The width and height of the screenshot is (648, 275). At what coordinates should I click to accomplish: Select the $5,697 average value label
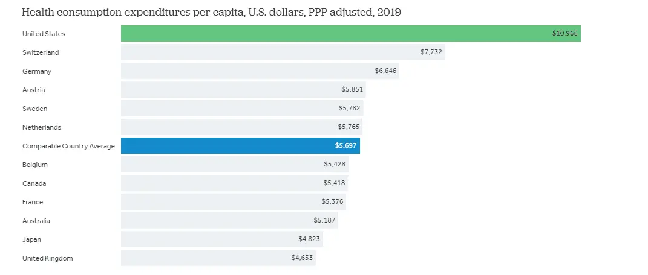pos(347,146)
